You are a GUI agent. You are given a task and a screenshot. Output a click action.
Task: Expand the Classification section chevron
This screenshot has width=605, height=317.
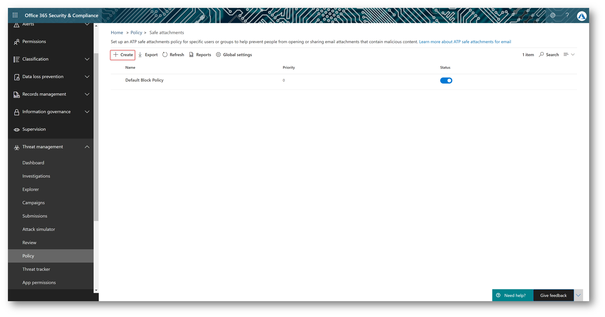tap(87, 59)
